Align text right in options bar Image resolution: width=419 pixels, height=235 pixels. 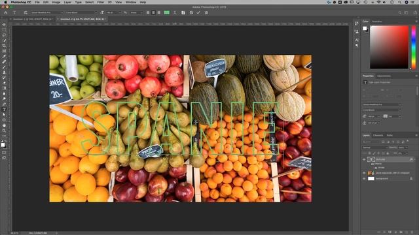pos(159,12)
